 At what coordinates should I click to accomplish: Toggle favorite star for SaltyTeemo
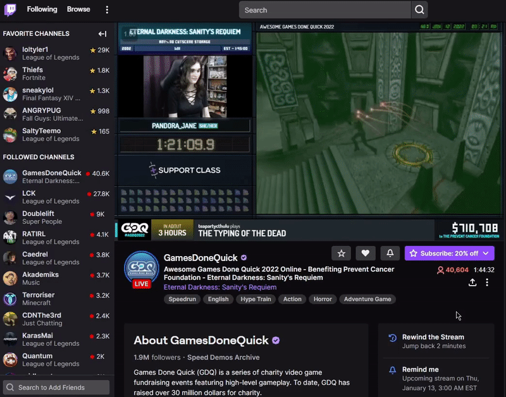pyautogui.click(x=94, y=131)
